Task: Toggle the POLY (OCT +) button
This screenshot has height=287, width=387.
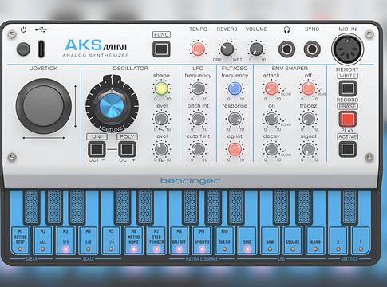Action: [x=127, y=149]
